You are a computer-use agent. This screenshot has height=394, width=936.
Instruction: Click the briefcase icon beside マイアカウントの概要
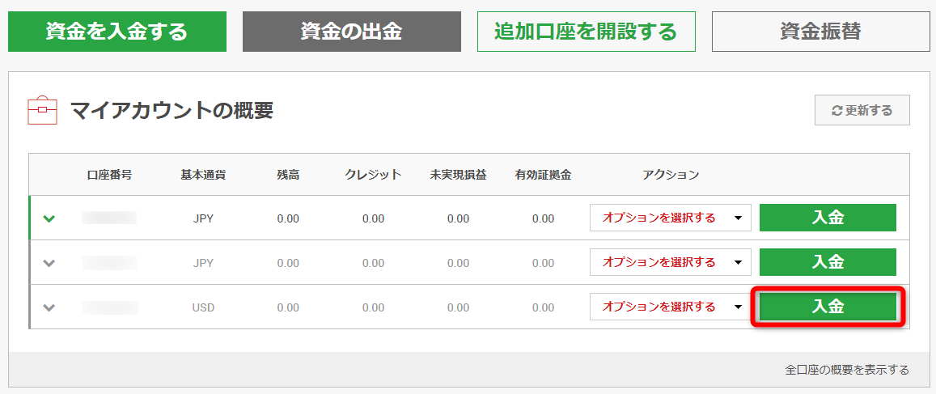(42, 110)
